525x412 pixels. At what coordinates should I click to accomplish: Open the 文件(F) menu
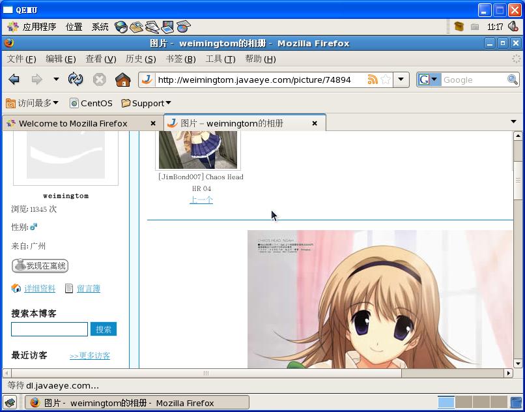[21, 59]
